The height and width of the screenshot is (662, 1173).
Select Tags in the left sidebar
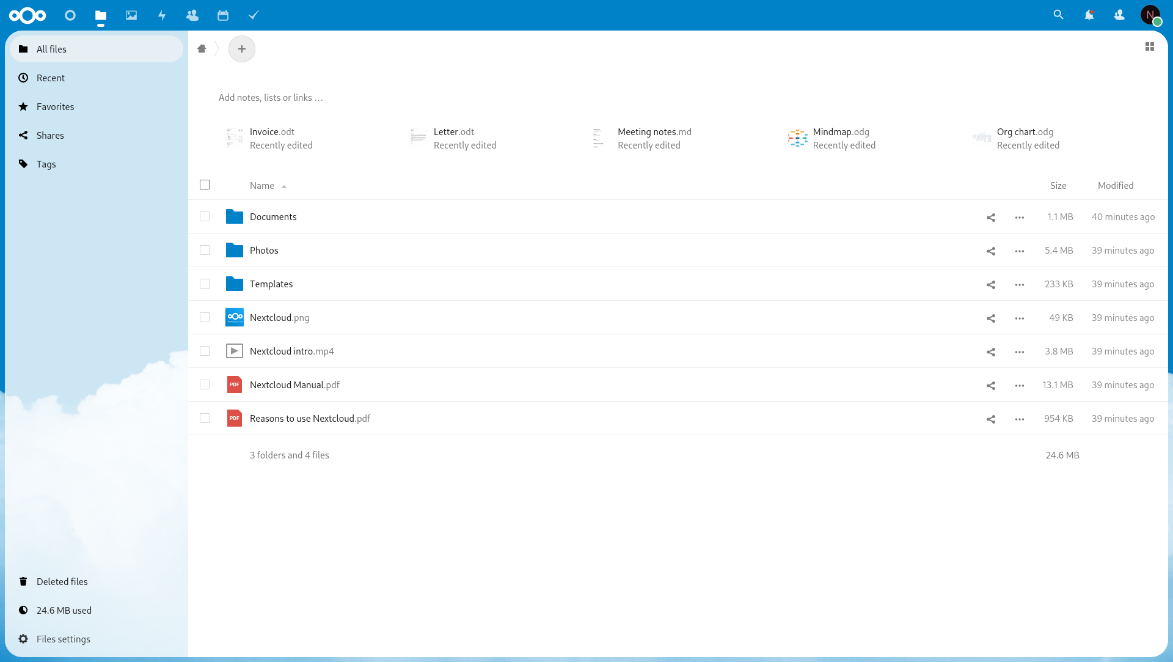pos(46,164)
